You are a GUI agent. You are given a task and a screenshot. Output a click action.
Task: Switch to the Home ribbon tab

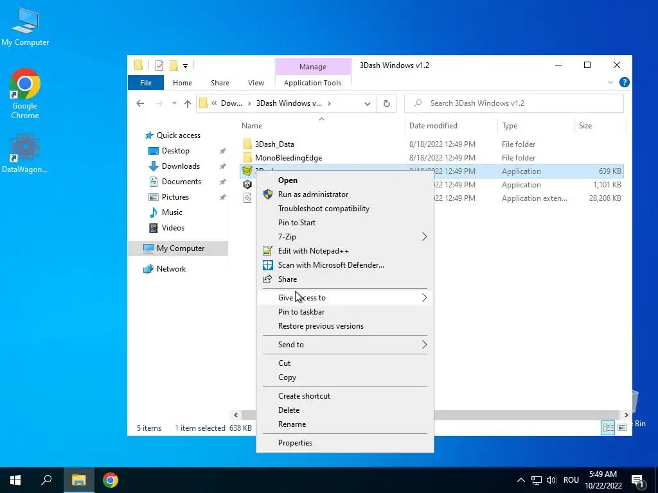(x=182, y=83)
